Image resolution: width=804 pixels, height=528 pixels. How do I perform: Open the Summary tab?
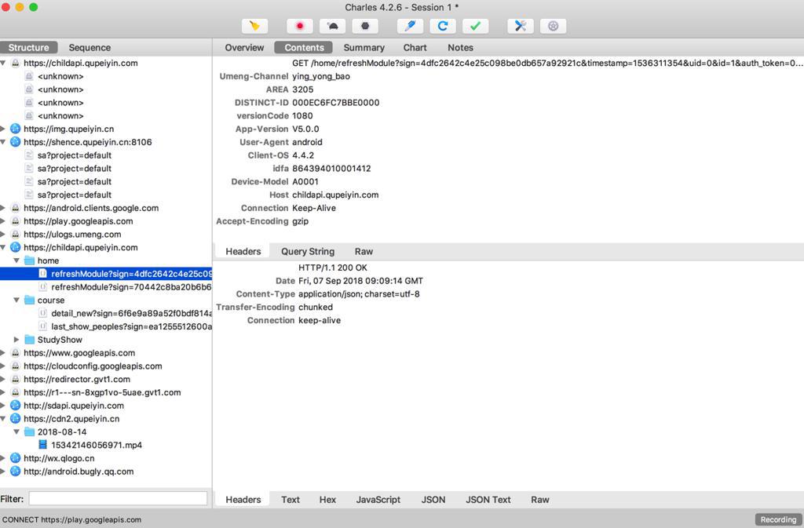[364, 48]
